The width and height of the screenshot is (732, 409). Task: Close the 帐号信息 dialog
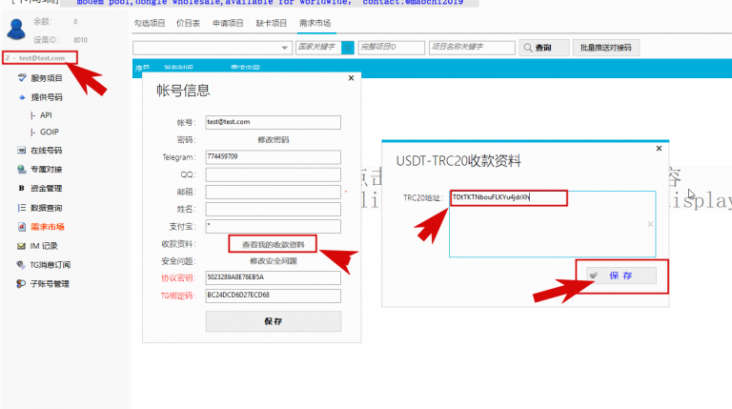pyautogui.click(x=351, y=78)
